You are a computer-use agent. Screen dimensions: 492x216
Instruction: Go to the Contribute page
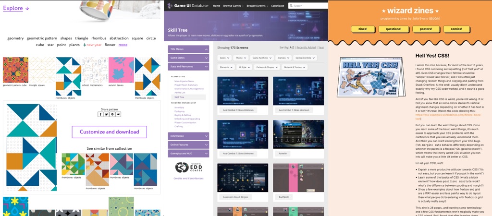click(277, 6)
